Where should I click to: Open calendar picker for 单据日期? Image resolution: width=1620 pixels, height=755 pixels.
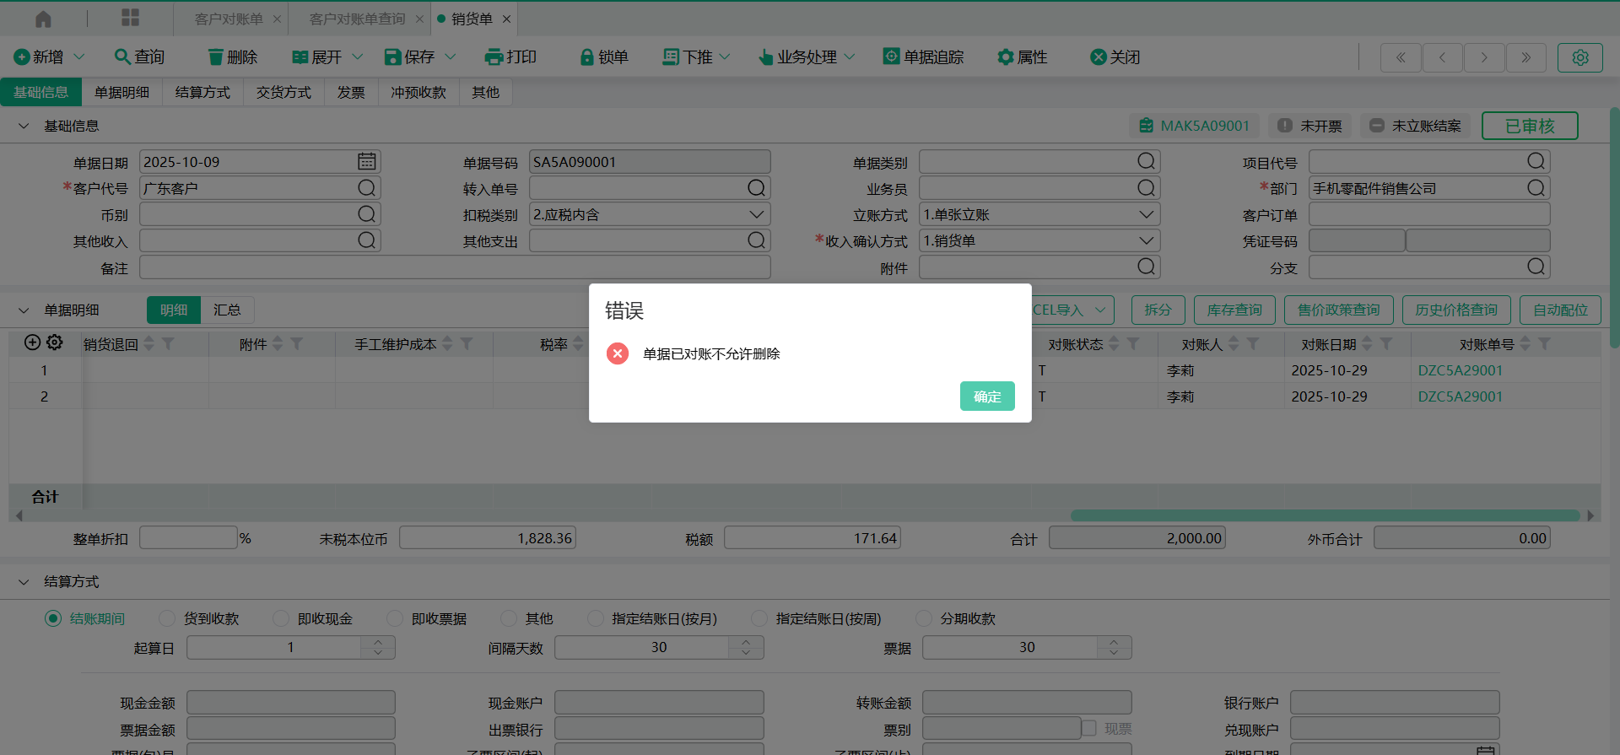tap(366, 161)
